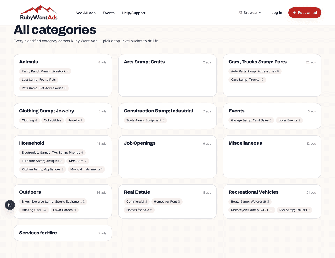Click the Musical Instruments subcategory chip
Viewport: 335px width, 258px height.
[86, 169]
